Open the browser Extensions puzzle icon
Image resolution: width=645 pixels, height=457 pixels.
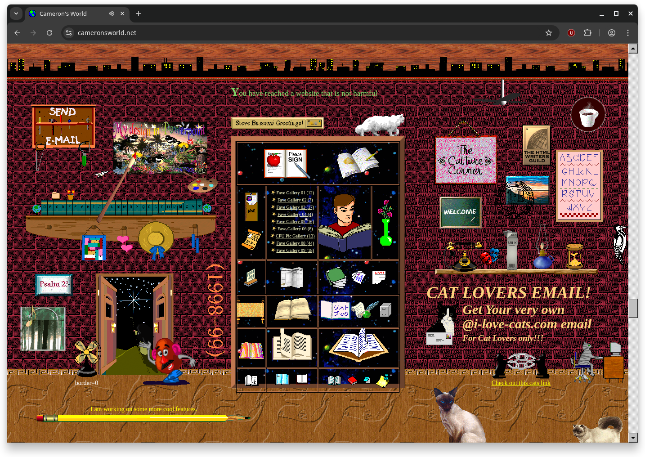(587, 33)
